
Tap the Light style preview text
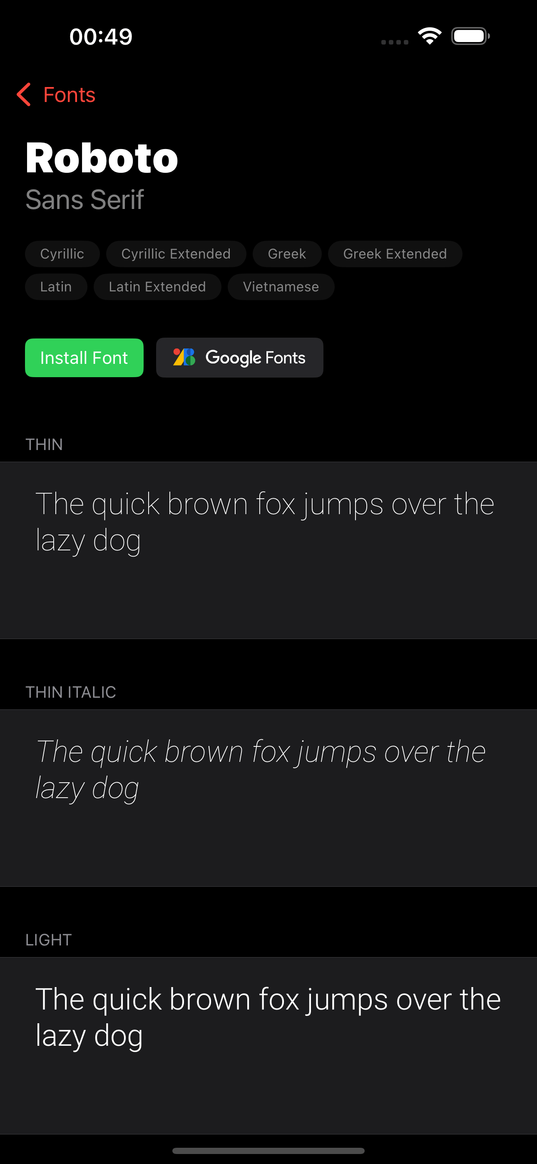click(x=268, y=1017)
